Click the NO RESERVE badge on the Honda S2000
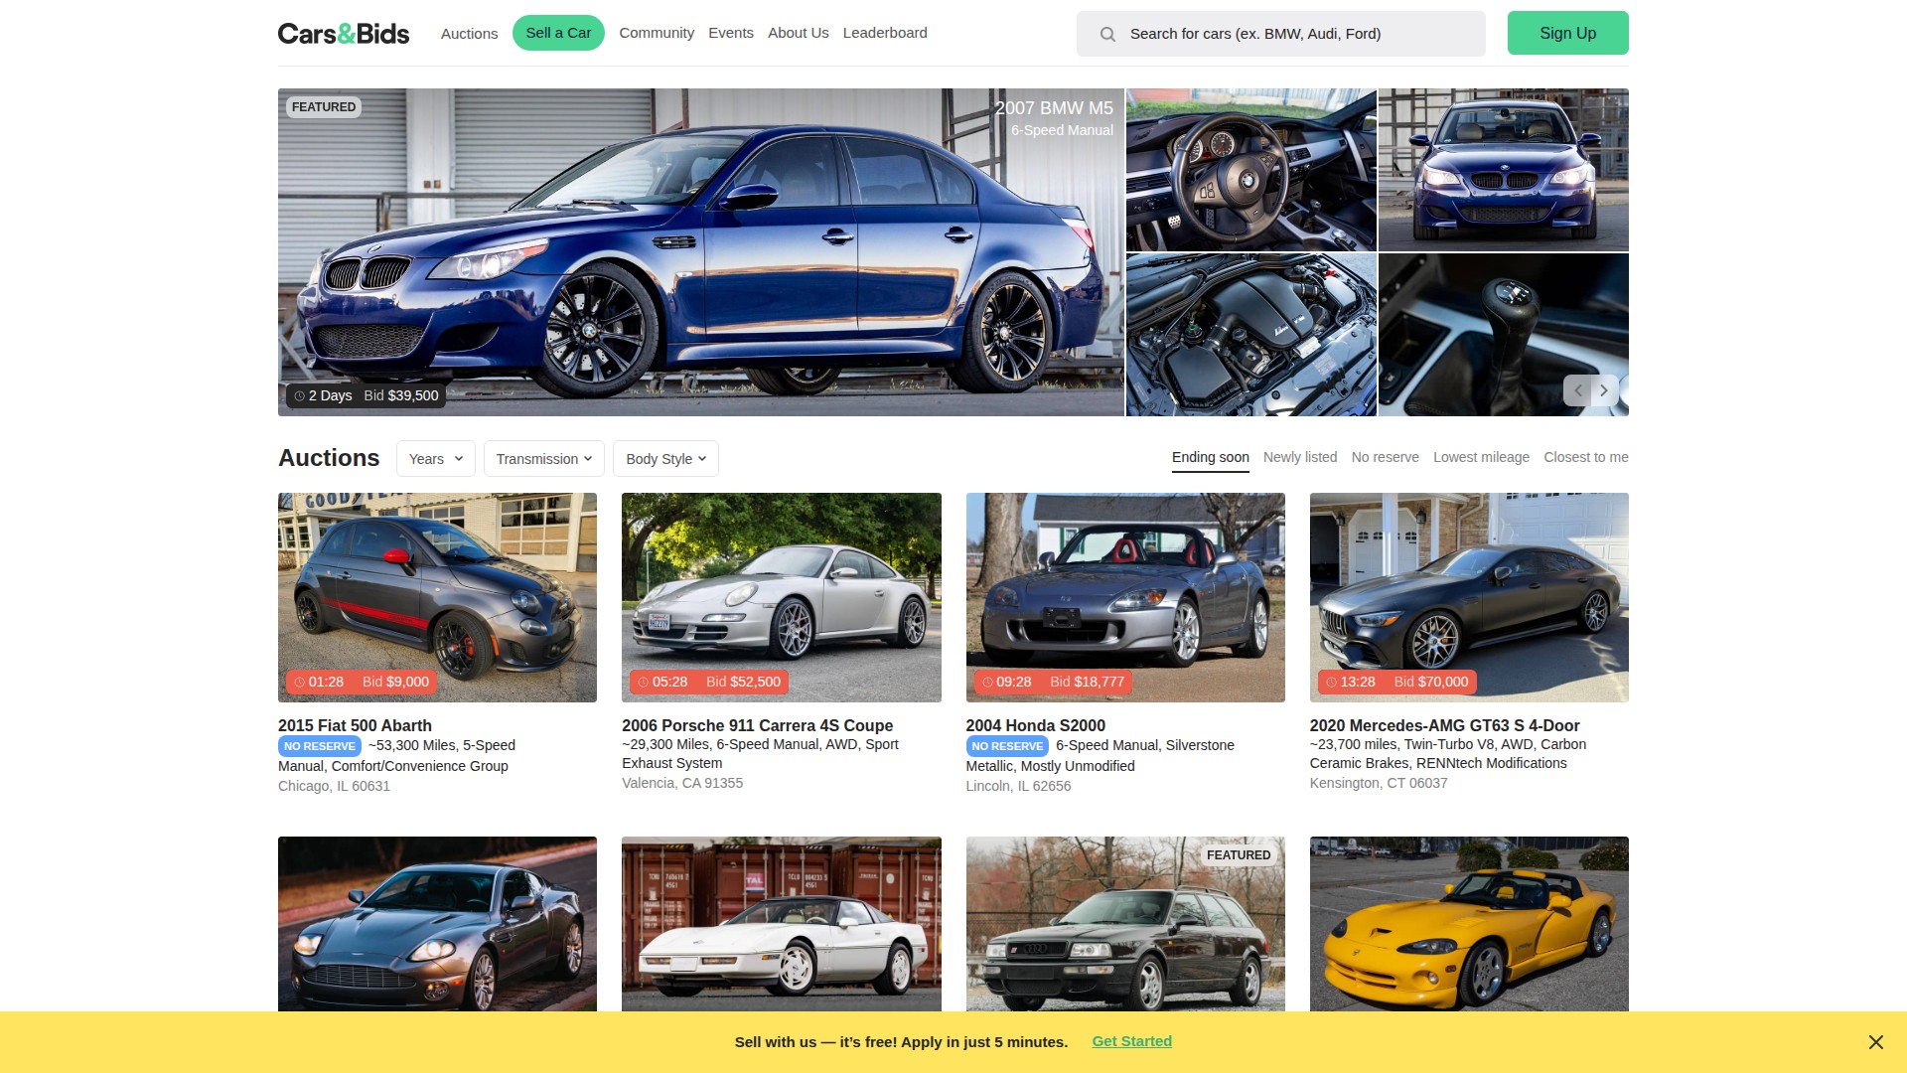The width and height of the screenshot is (1907, 1073). [1006, 746]
